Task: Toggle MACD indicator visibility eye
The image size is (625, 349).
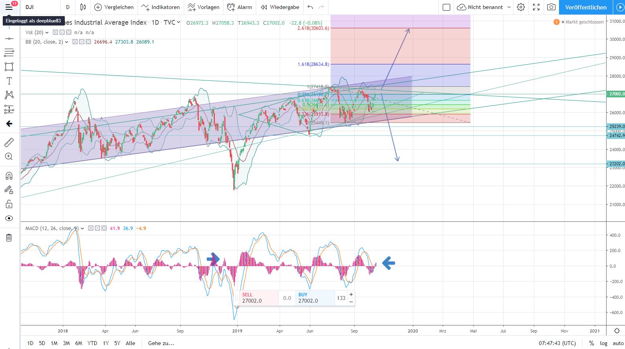Action: 91,228
